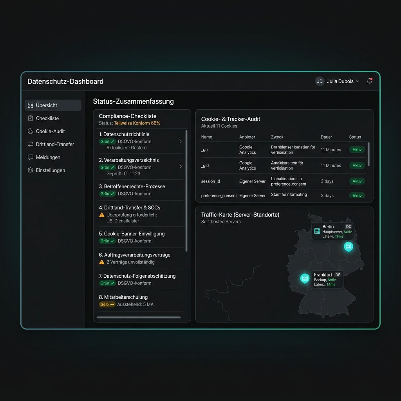401x401 pixels.
Task: Click the Latenz: 14ms text for Frankfurt
Action: pyautogui.click(x=325, y=284)
